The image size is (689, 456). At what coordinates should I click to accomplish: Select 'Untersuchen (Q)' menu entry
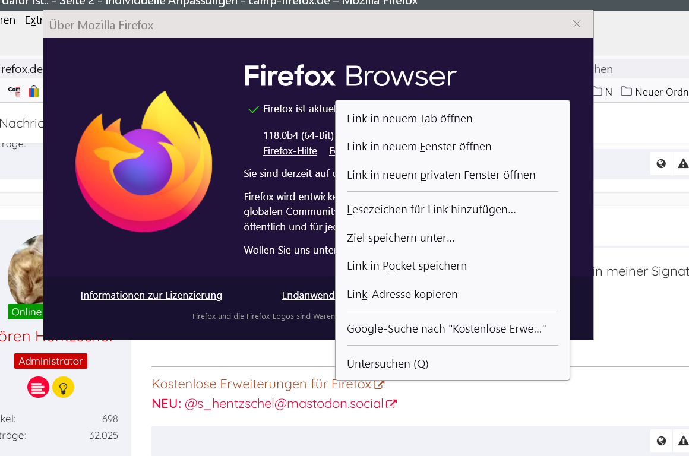coord(452,364)
